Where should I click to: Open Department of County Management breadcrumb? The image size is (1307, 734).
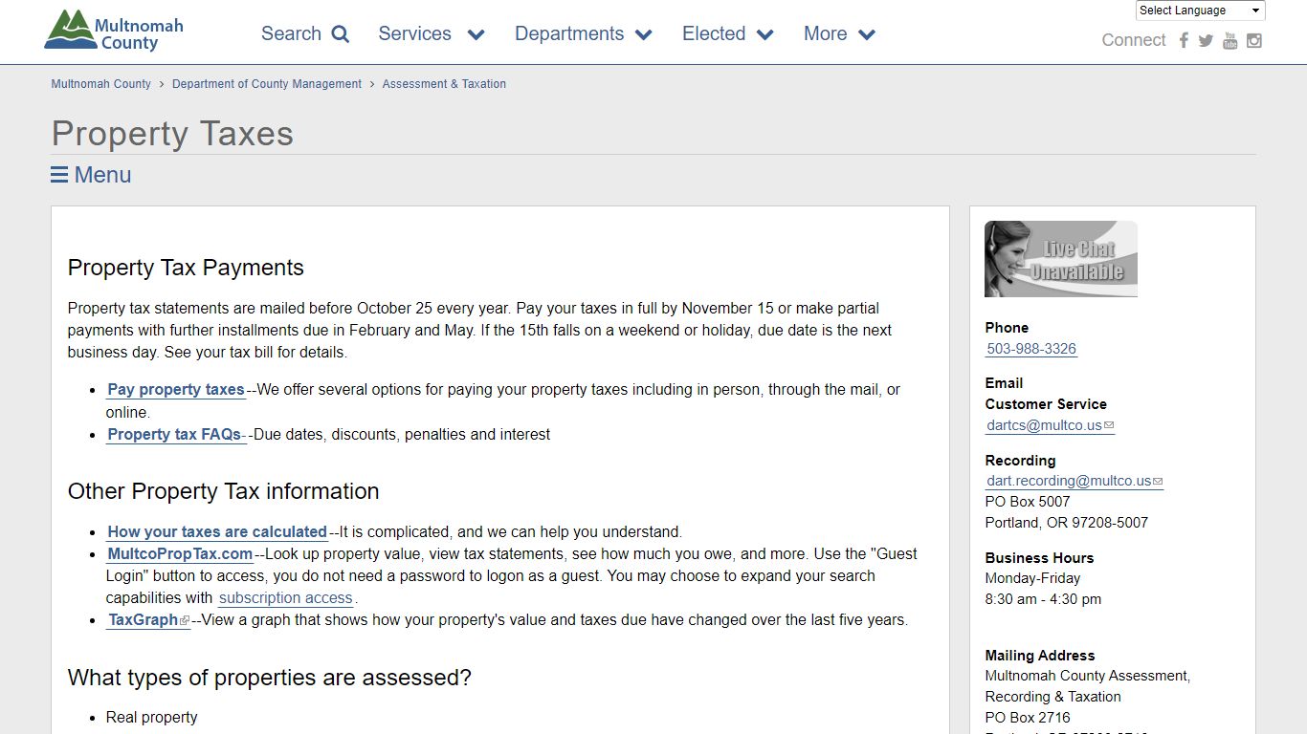[x=267, y=84]
